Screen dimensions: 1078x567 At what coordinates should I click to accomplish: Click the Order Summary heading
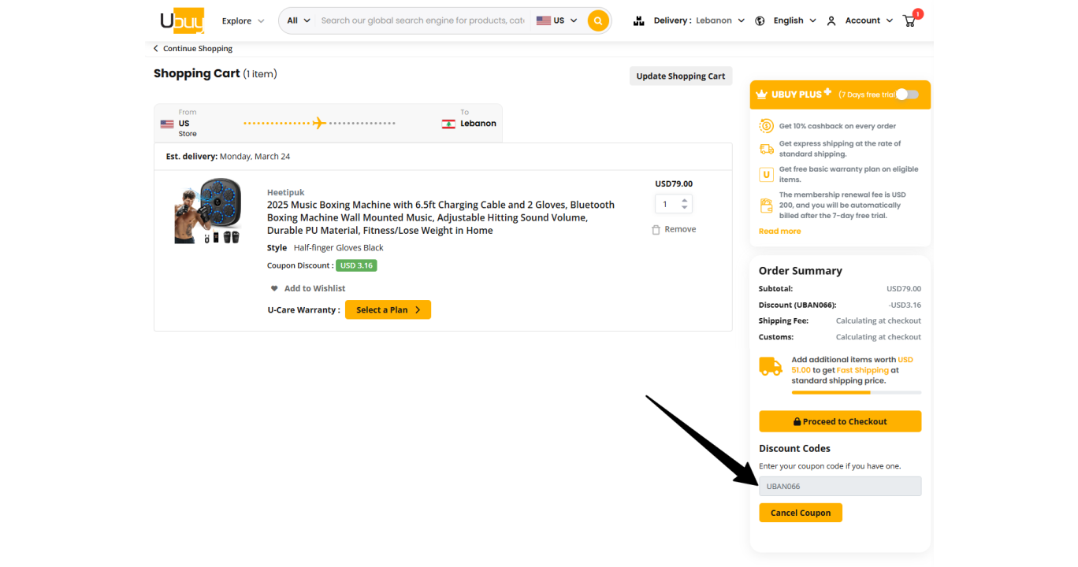click(x=801, y=271)
